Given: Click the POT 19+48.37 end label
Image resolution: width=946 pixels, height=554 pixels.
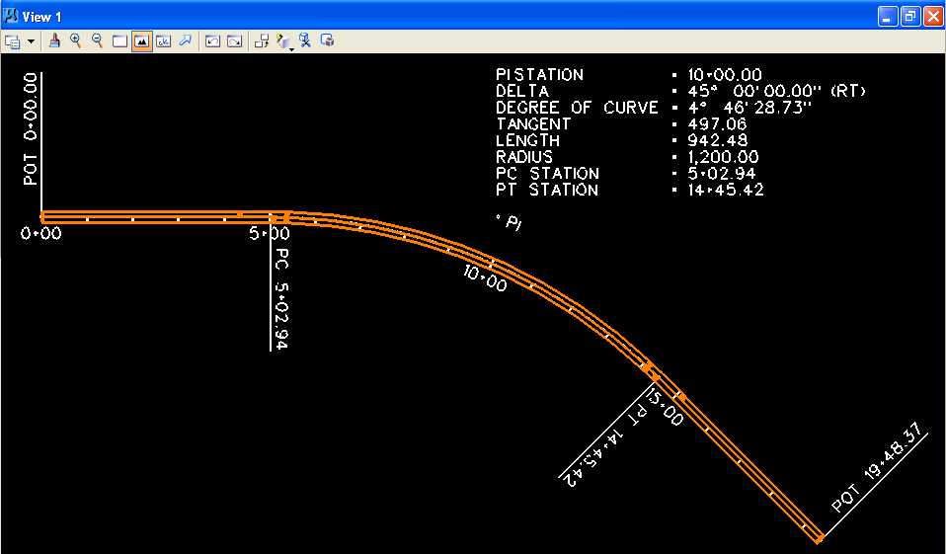Looking at the screenshot, I should 877,482.
